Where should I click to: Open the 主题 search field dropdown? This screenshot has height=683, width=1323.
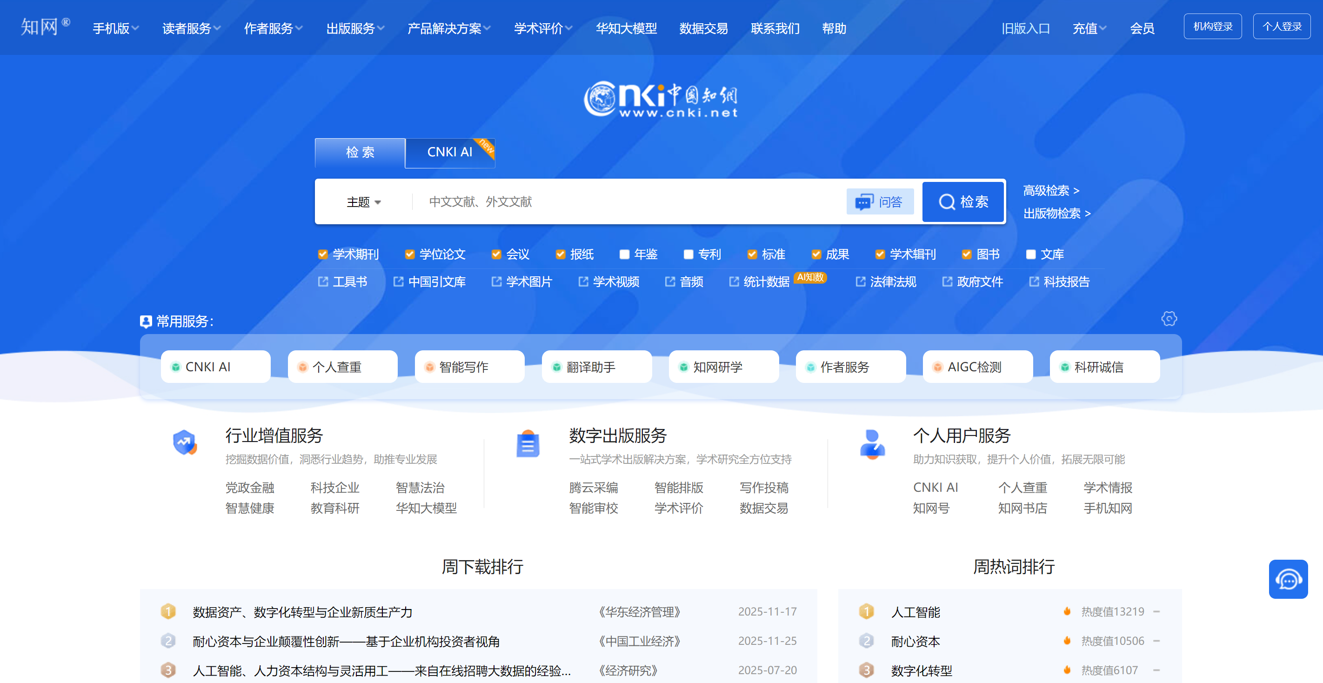365,202
